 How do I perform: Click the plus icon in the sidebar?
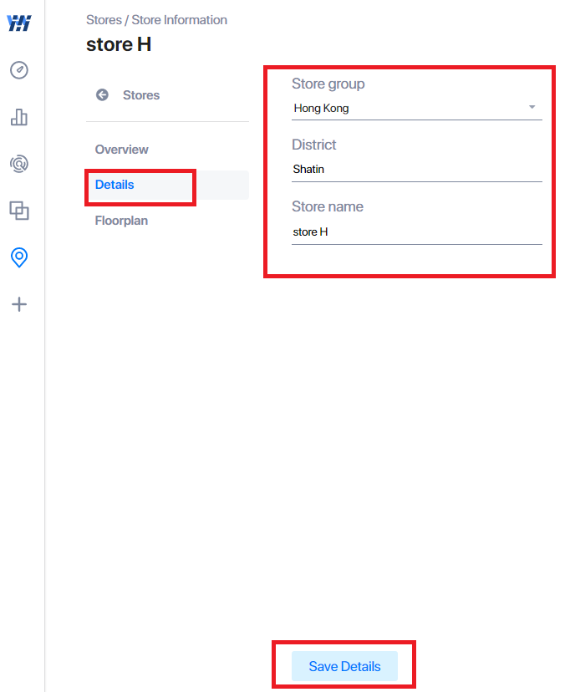click(19, 304)
